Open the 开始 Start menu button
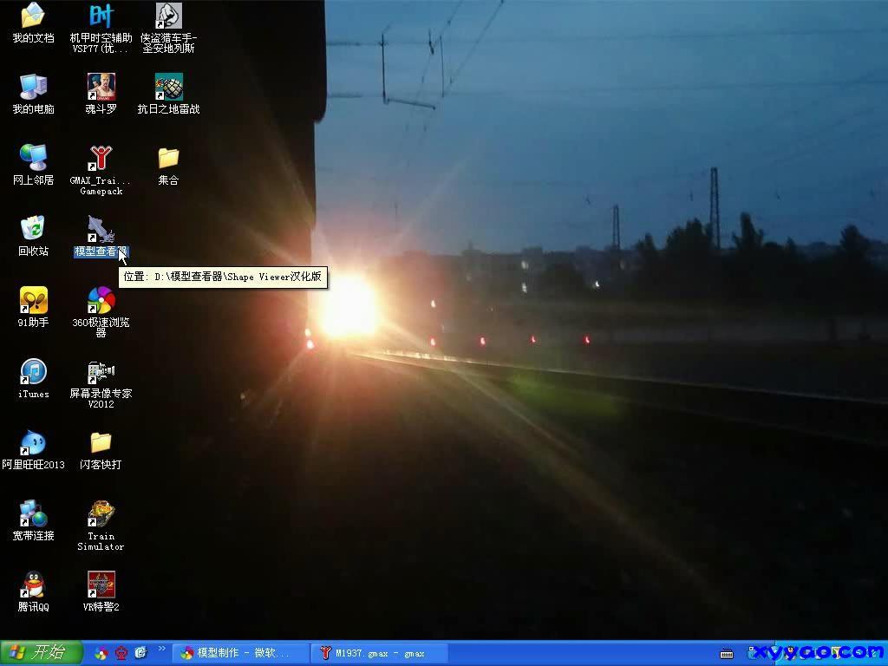Image resolution: width=888 pixels, height=666 pixels. click(x=41, y=653)
